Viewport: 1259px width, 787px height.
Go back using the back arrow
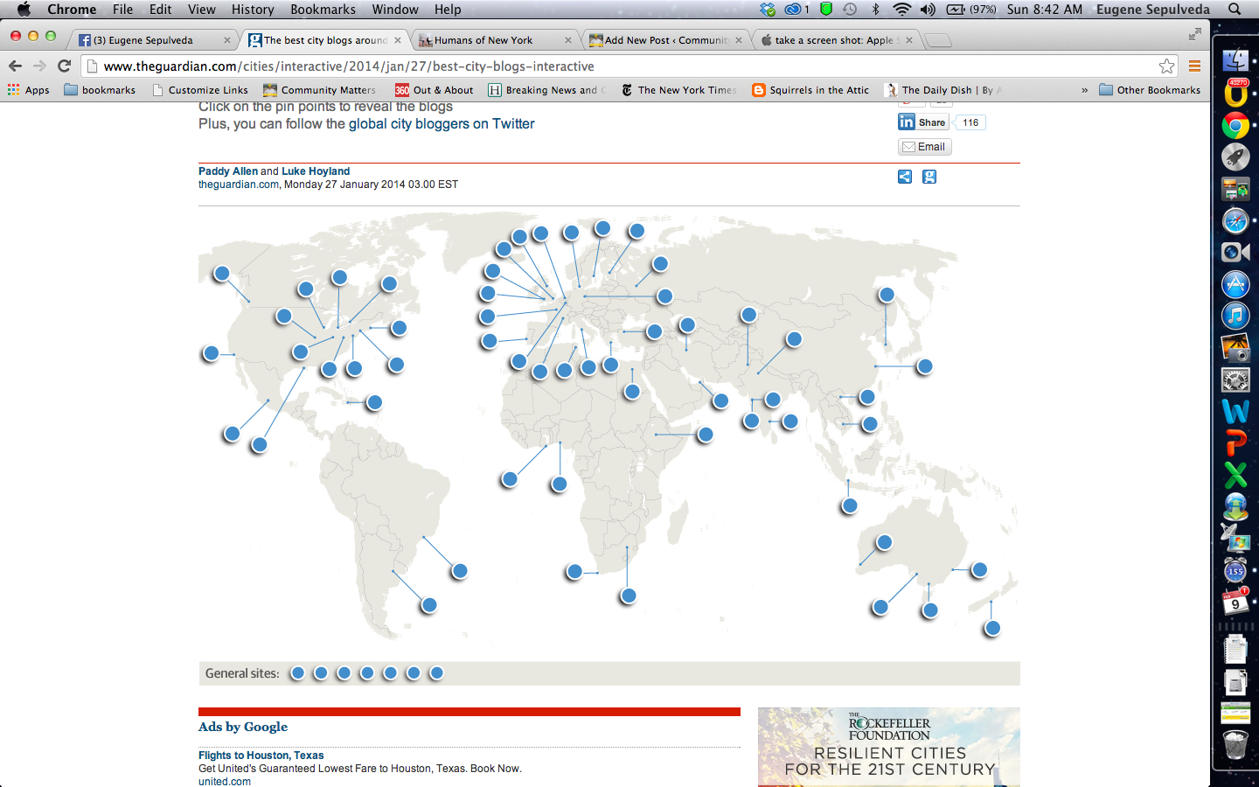(15, 66)
